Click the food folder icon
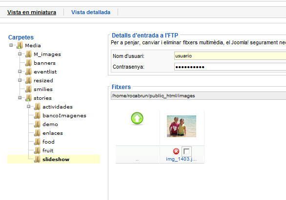The image size is (286, 200). click(x=37, y=142)
